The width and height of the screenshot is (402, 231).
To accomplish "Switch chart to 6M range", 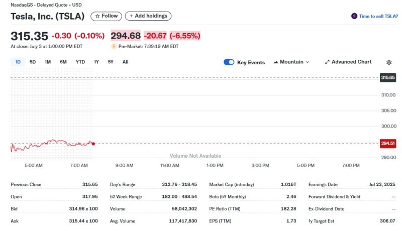I will pyautogui.click(x=63, y=62).
